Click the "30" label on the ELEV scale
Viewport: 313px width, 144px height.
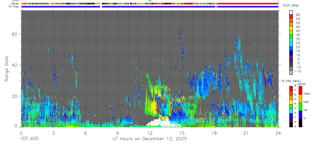coord(297,39)
